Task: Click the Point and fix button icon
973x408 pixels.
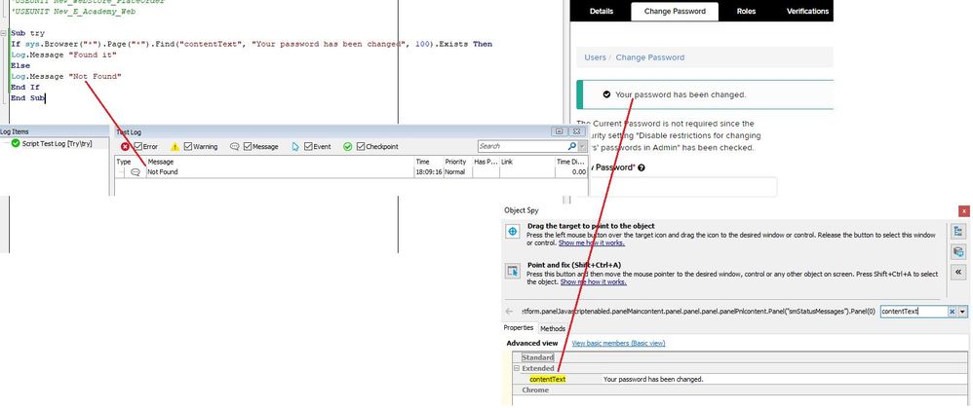Action: point(513,271)
